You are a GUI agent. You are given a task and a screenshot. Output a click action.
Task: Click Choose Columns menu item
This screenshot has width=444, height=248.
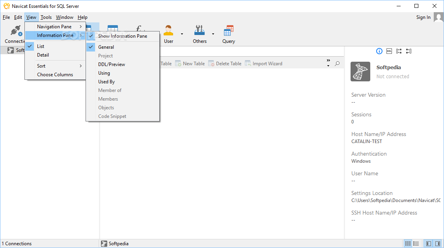[55, 75]
